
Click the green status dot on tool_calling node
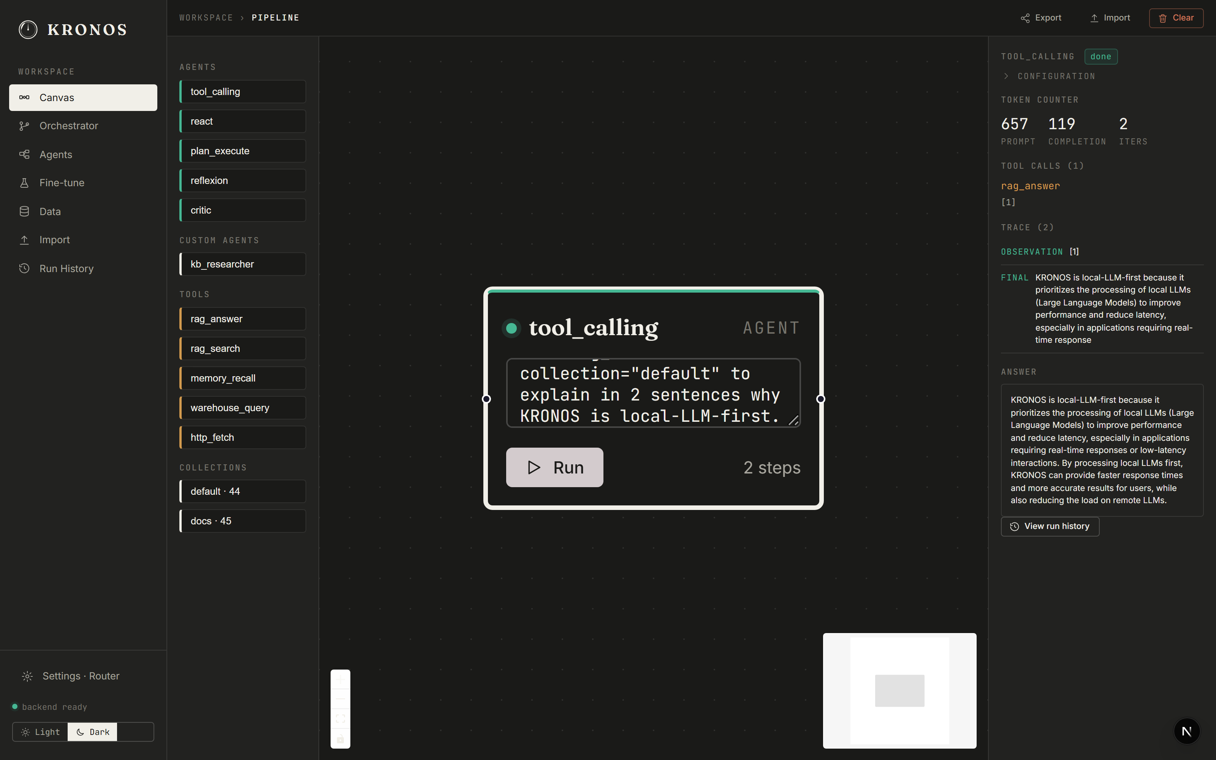pyautogui.click(x=511, y=328)
